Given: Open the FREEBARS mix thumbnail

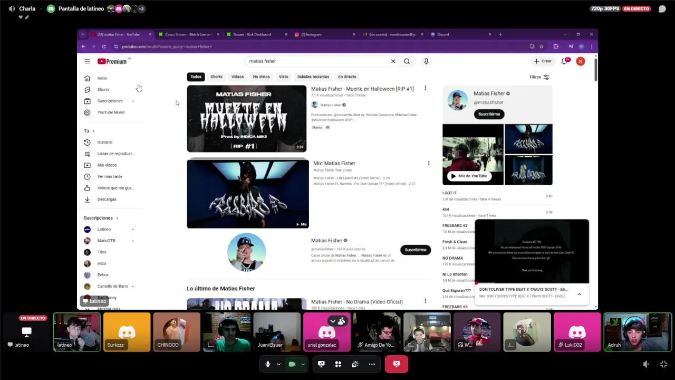Looking at the screenshot, I should point(248,194).
